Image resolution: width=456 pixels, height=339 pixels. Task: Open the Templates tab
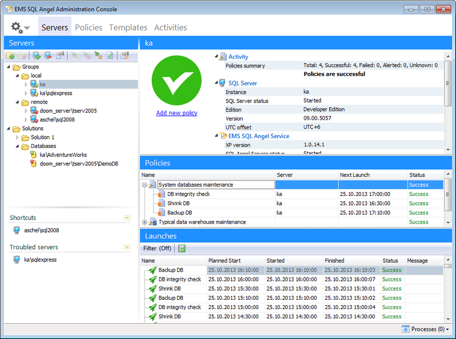coord(128,27)
